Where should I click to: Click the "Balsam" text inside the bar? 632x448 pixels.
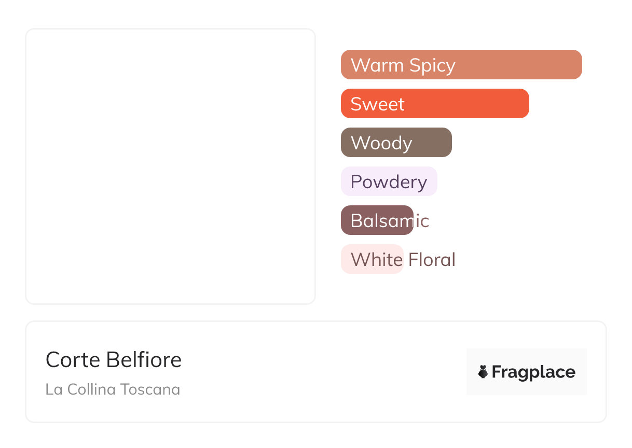[x=380, y=221]
